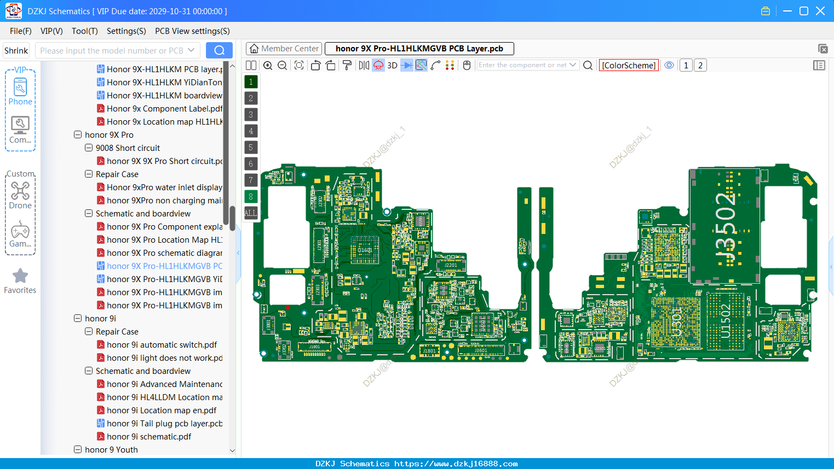
Task: Click the Shrink button
Action: point(16,51)
